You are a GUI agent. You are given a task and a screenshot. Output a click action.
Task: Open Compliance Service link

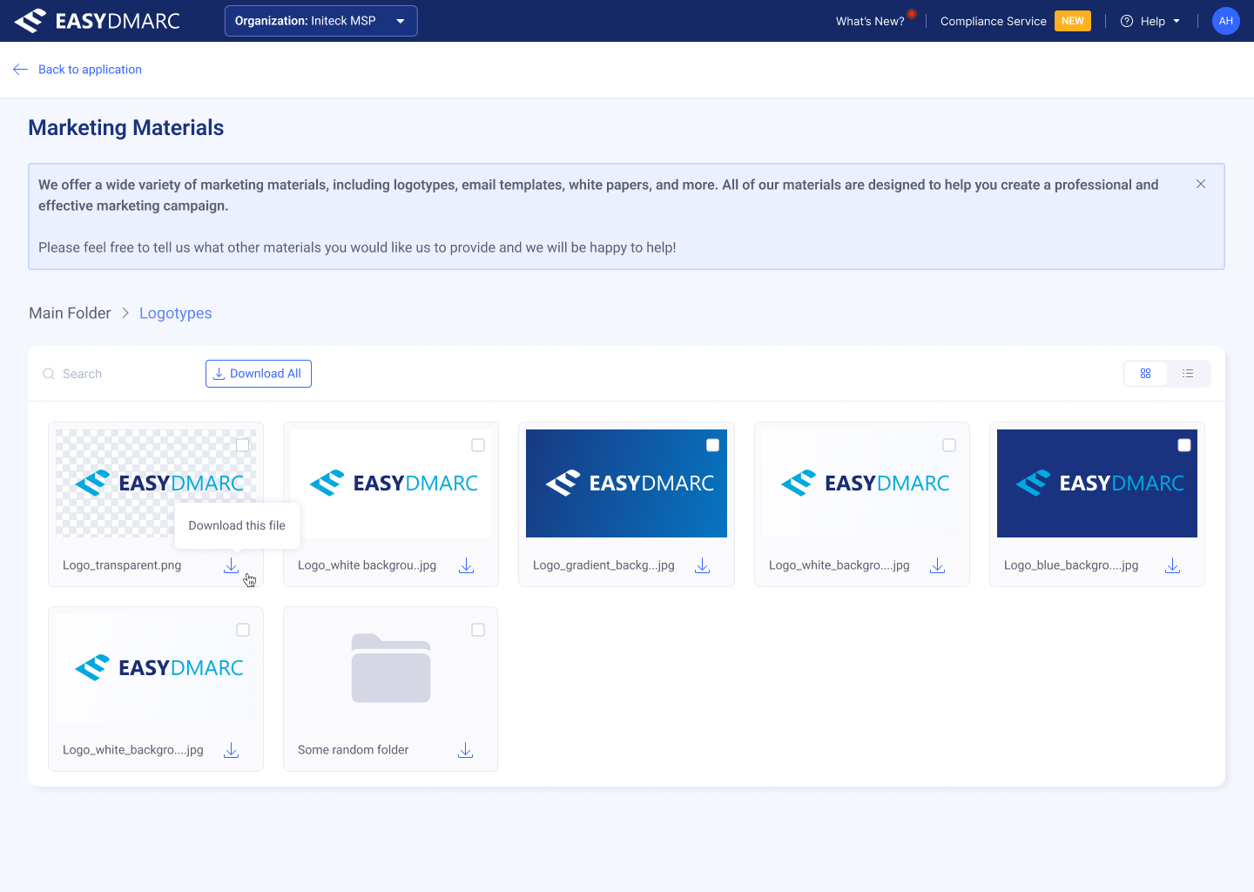(x=993, y=21)
